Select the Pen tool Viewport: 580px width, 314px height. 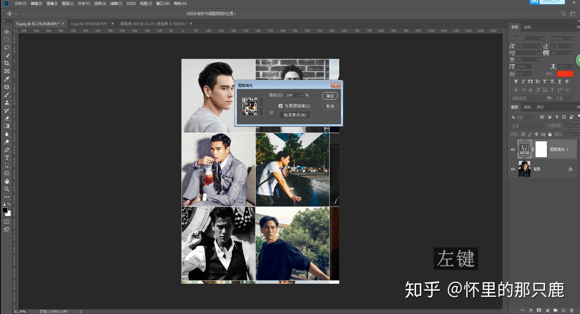[7, 150]
